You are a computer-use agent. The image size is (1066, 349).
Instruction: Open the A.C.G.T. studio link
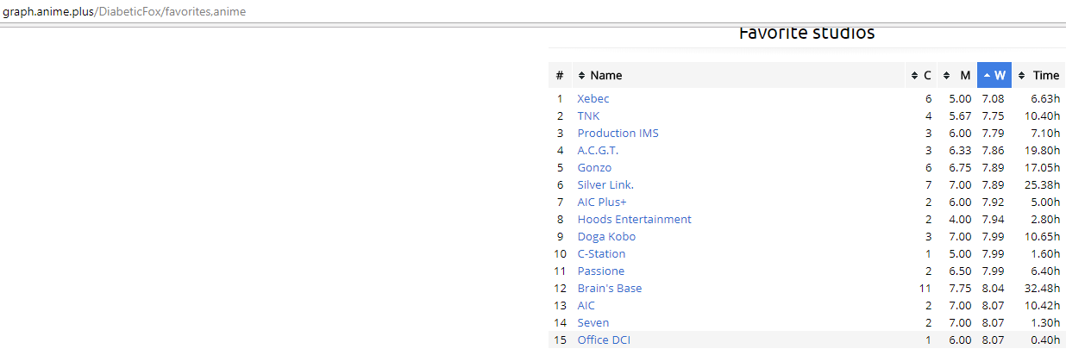click(598, 151)
